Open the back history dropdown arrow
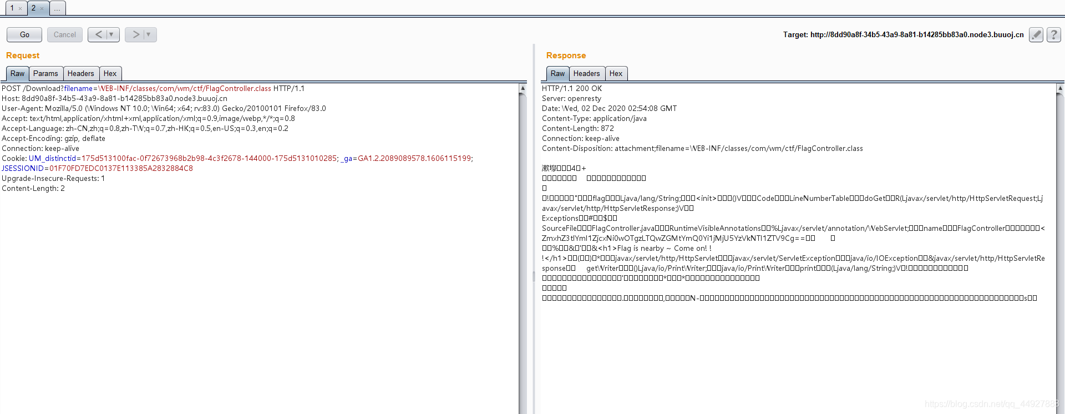Screen dimensions: 1065x414 [x=111, y=34]
